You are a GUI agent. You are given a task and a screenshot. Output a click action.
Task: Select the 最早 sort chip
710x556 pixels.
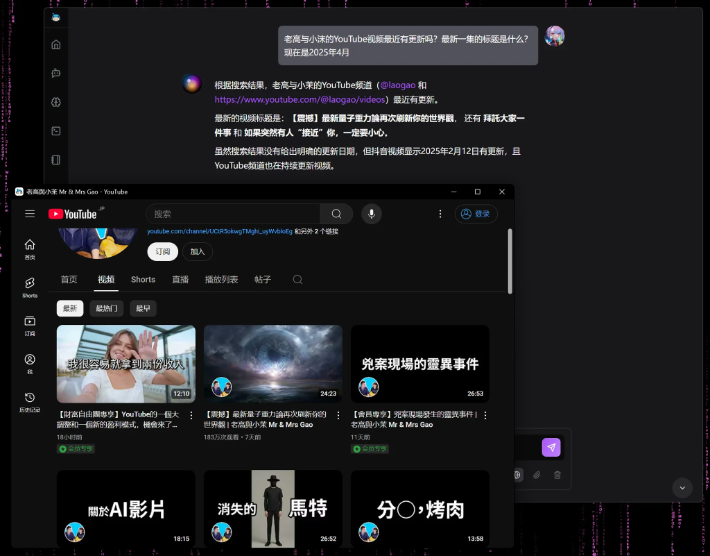tap(143, 309)
